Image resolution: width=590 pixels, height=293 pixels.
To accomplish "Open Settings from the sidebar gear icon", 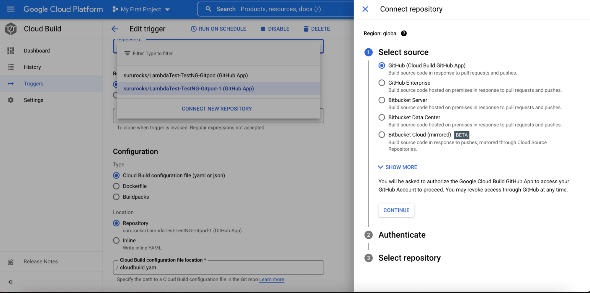I will click(x=11, y=100).
